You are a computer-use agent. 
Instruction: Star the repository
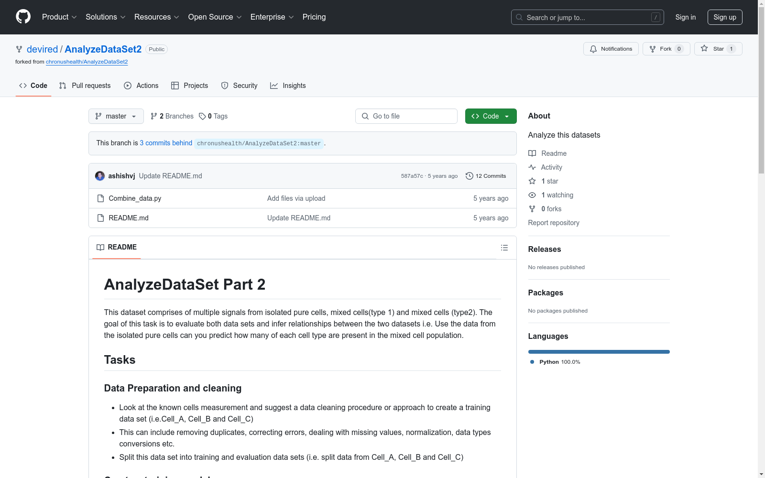coord(718,49)
